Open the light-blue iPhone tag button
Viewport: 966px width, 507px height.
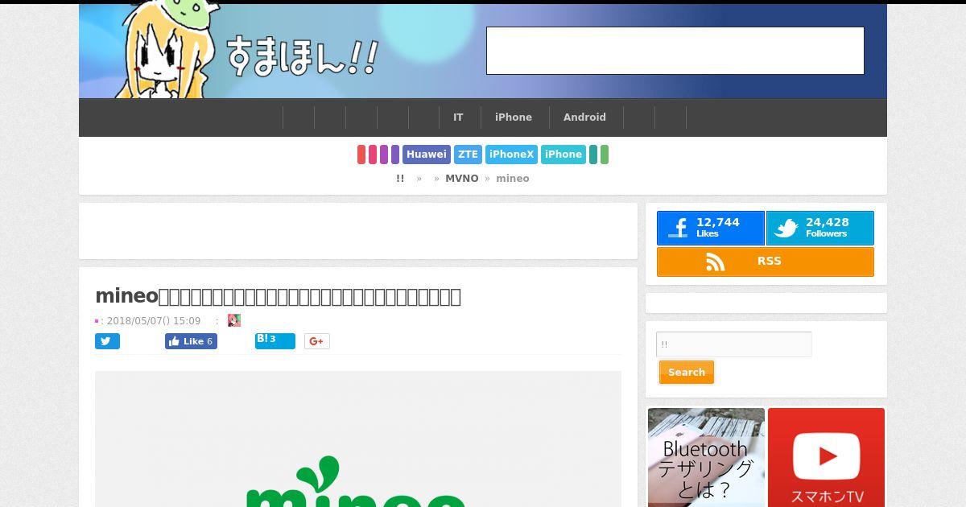click(563, 155)
